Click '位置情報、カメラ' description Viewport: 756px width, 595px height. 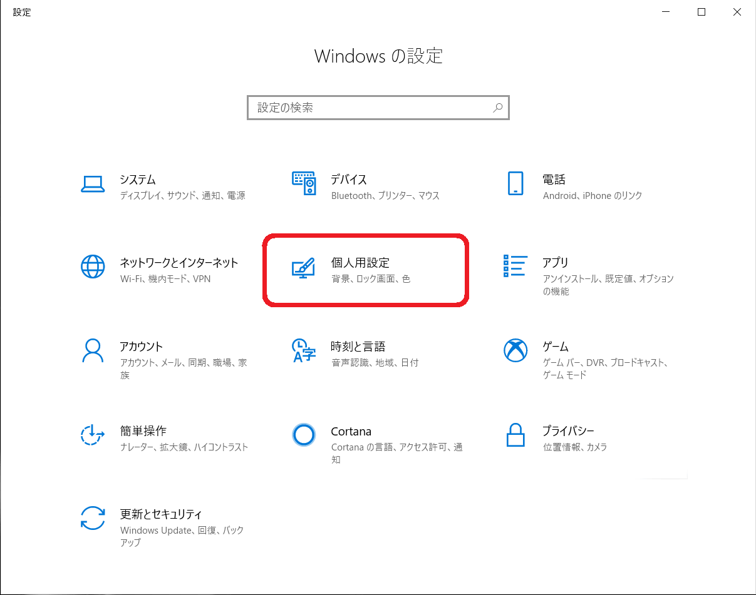coord(575,447)
